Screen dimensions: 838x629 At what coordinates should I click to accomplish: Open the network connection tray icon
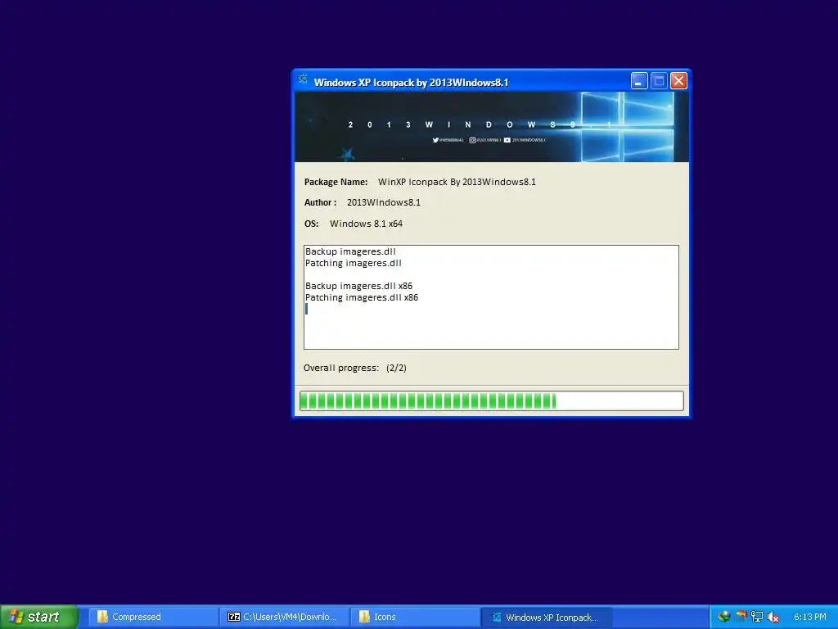[757, 617]
